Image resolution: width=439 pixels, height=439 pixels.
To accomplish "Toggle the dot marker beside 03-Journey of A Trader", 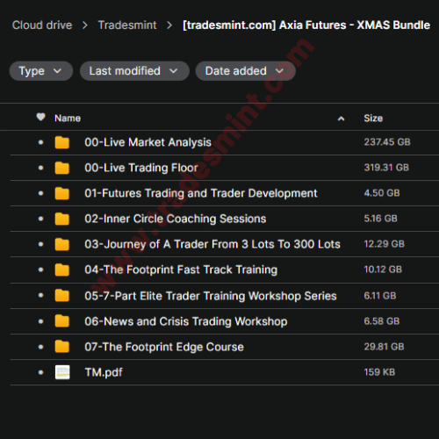I will pyautogui.click(x=40, y=244).
